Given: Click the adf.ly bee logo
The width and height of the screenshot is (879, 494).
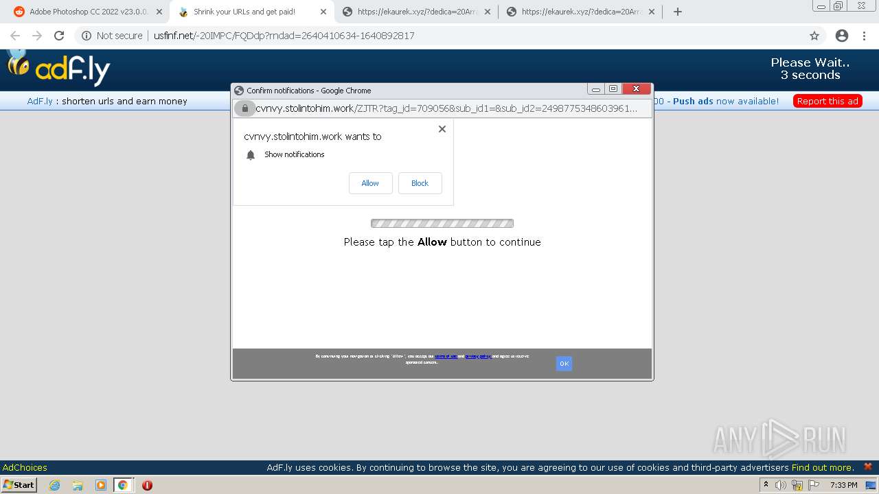Looking at the screenshot, I should click(x=58, y=67).
